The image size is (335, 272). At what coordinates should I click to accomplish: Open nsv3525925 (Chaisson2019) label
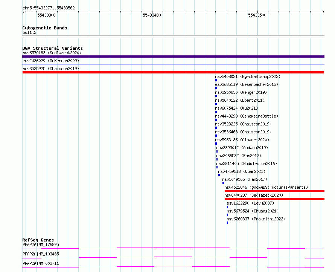[51, 69]
